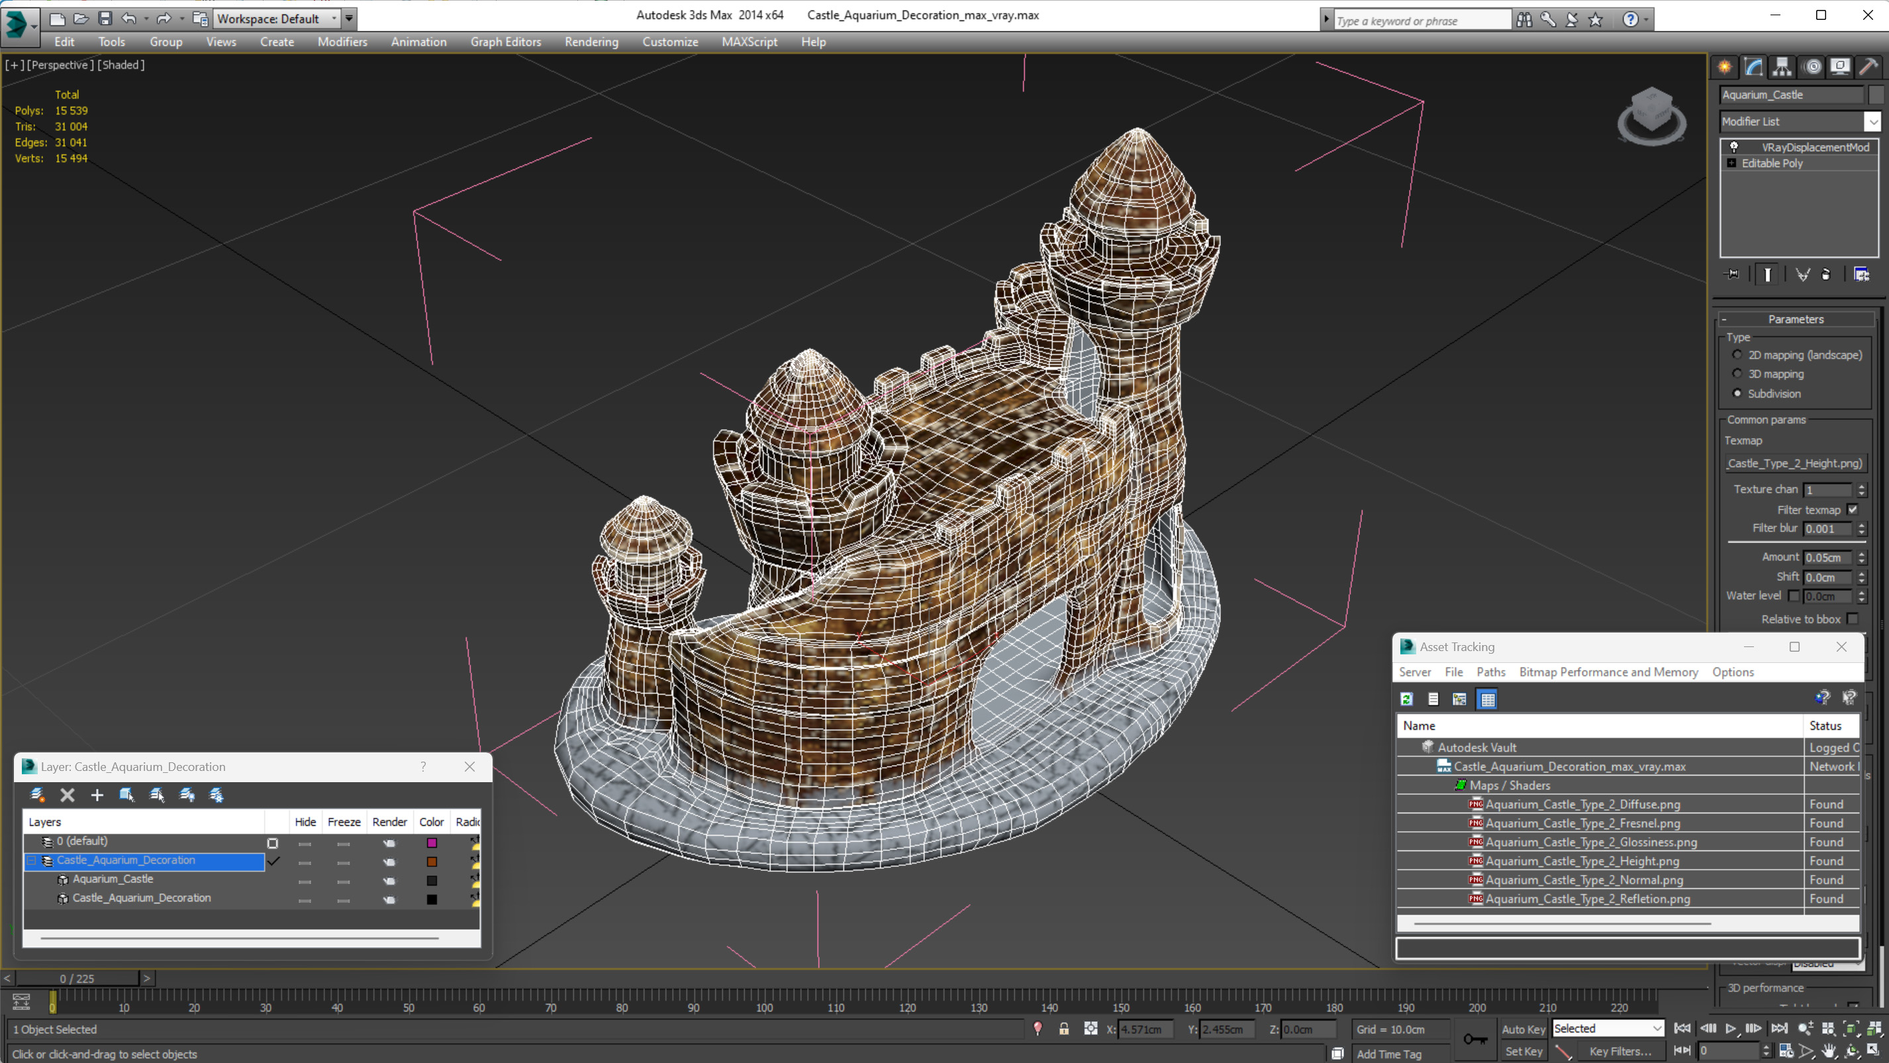Open the Help question-mark dropdown arrow
Screen dimensions: 1889x1063
point(1646,20)
